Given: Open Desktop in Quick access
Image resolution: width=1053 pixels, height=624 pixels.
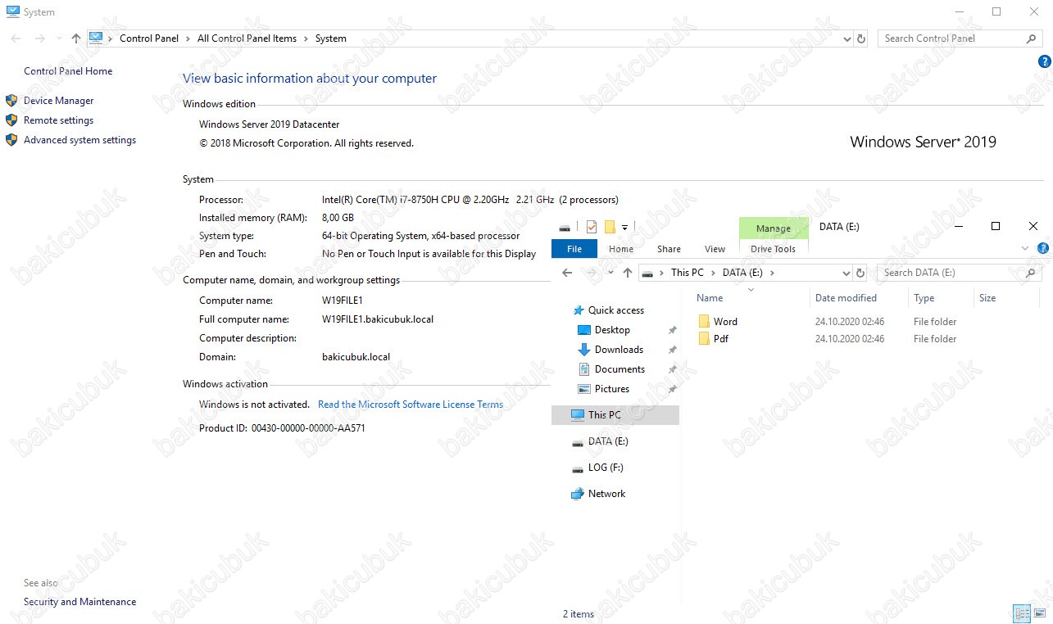Looking at the screenshot, I should 612,330.
